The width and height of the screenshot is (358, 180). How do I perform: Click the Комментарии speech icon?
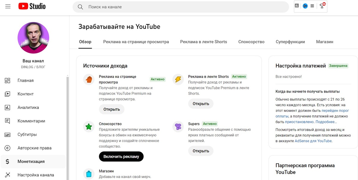coord(8,121)
